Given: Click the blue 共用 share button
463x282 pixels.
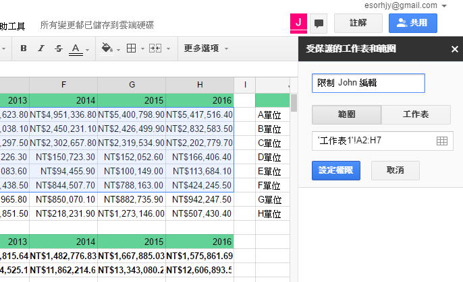Looking at the screenshot, I should [413, 23].
